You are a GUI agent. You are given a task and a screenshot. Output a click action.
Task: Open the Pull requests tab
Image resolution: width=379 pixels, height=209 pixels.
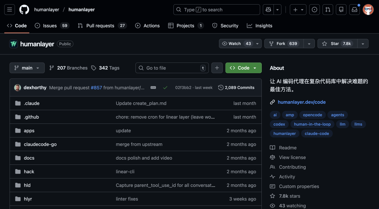(x=102, y=26)
